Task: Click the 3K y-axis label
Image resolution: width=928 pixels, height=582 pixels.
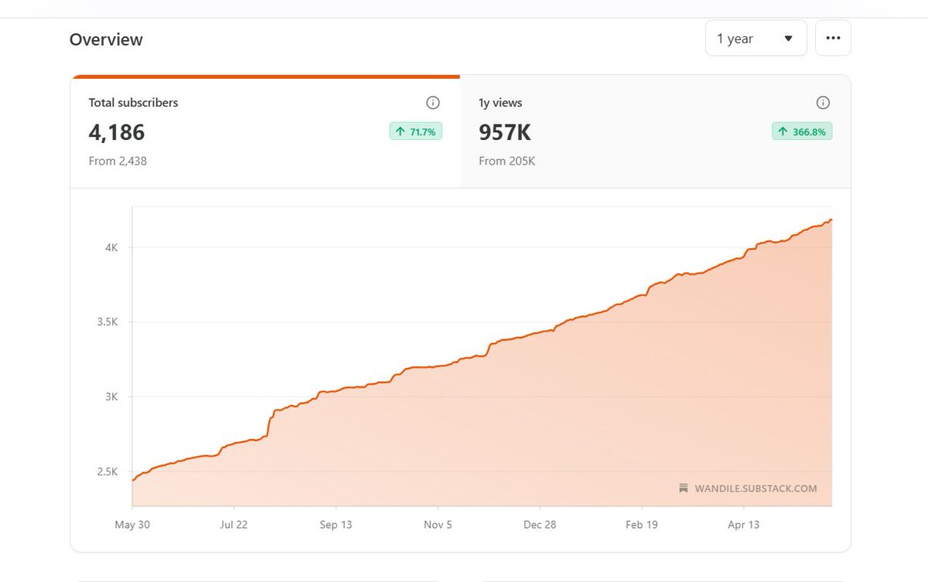Action: point(111,397)
